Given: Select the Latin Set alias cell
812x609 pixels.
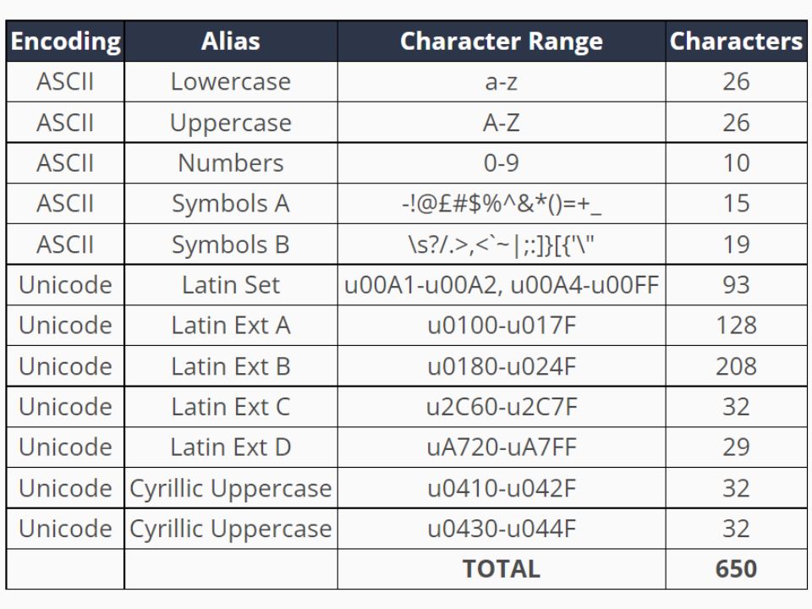Looking at the screenshot, I should pyautogui.click(x=231, y=285).
